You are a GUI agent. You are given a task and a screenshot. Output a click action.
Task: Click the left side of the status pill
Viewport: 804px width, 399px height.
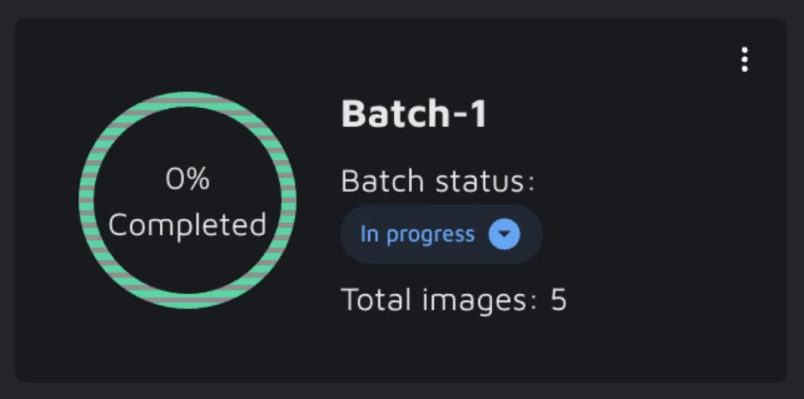pyautogui.click(x=351, y=234)
